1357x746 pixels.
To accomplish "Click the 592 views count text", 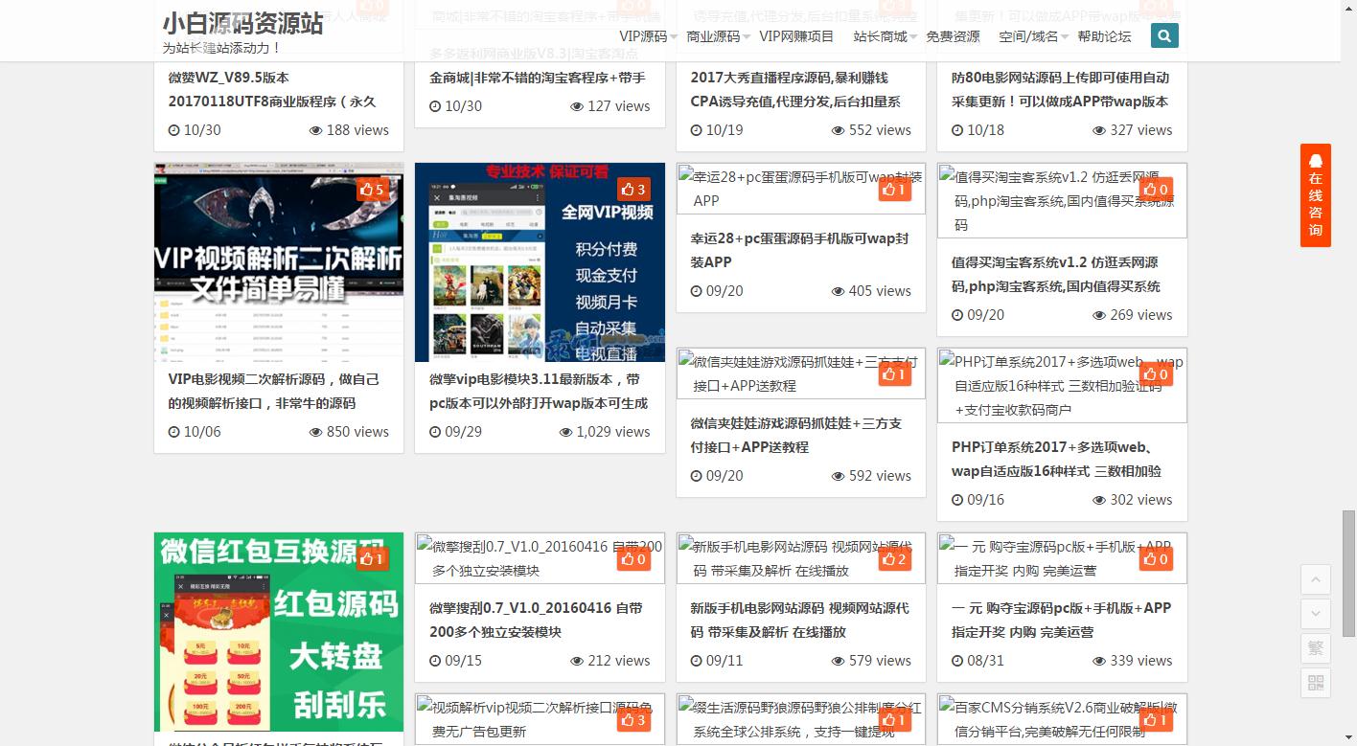I will pyautogui.click(x=880, y=476).
